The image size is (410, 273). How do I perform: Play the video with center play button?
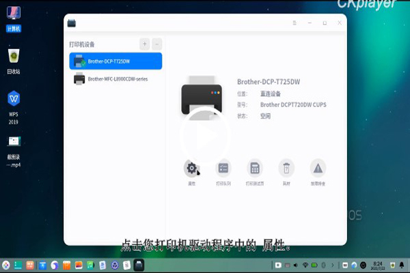click(x=205, y=135)
